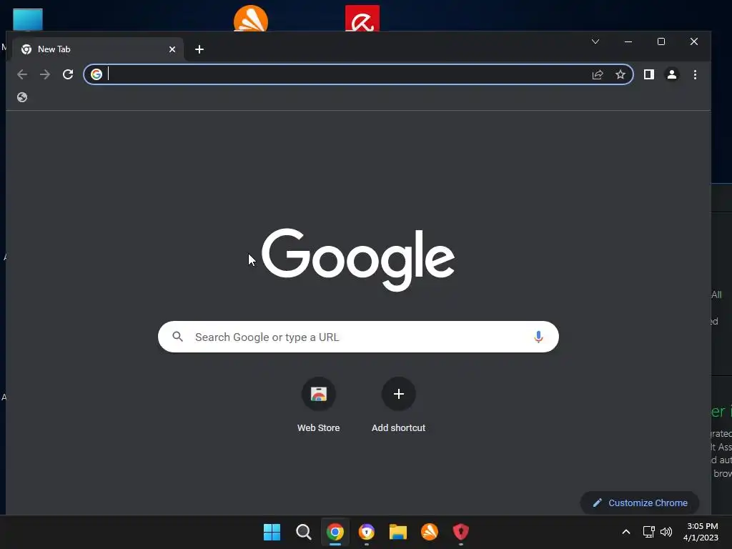Share this page from the address bar icon
The height and width of the screenshot is (549, 732).
pyautogui.click(x=598, y=74)
